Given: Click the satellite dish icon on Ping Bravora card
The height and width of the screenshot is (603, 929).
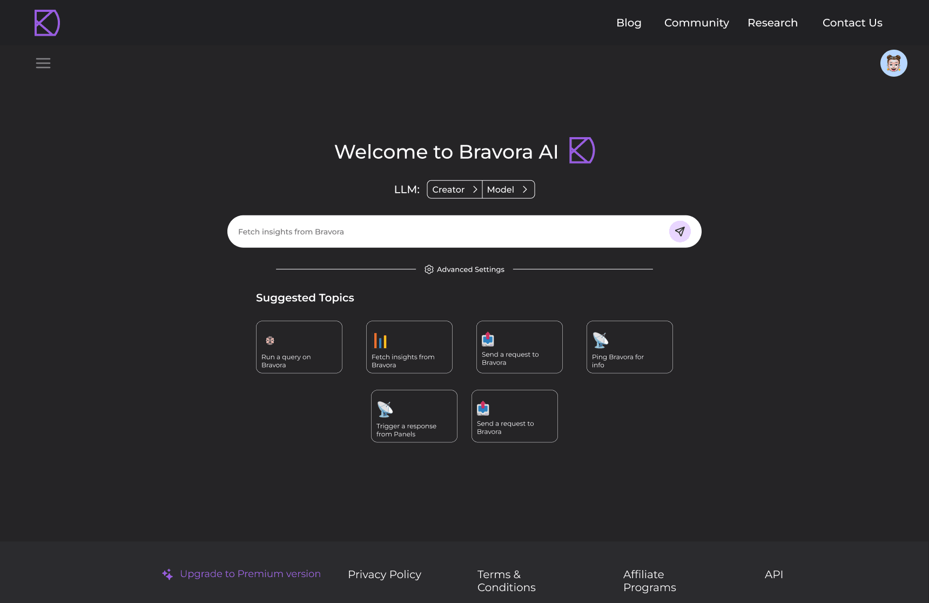Looking at the screenshot, I should [x=601, y=340].
